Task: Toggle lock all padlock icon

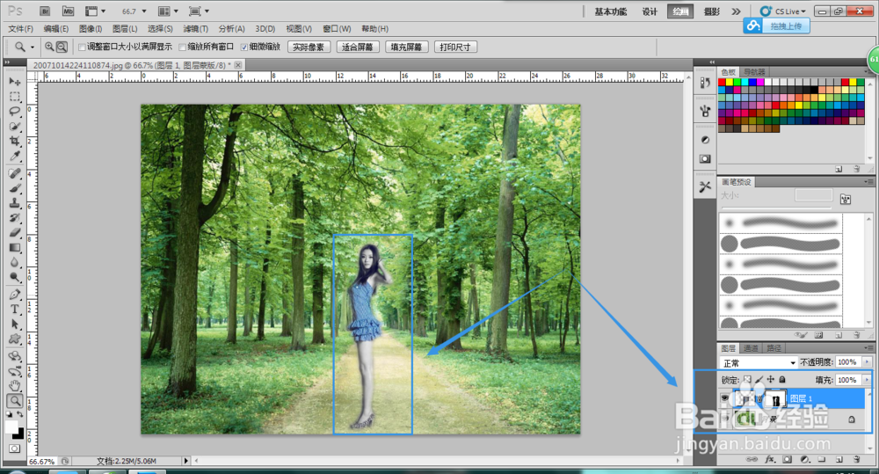Action: tap(782, 380)
